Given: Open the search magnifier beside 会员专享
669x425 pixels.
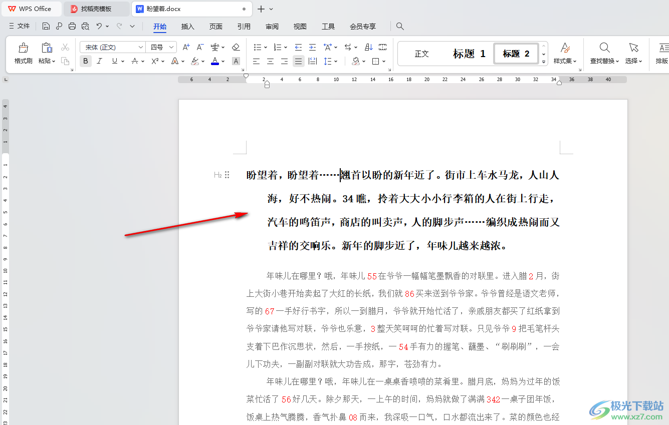Looking at the screenshot, I should [400, 26].
